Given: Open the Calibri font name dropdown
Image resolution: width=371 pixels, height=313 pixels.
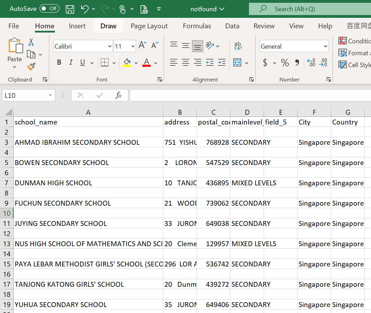Looking at the screenshot, I should [109, 47].
